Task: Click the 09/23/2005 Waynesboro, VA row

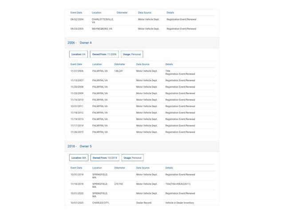Action: coord(142,29)
